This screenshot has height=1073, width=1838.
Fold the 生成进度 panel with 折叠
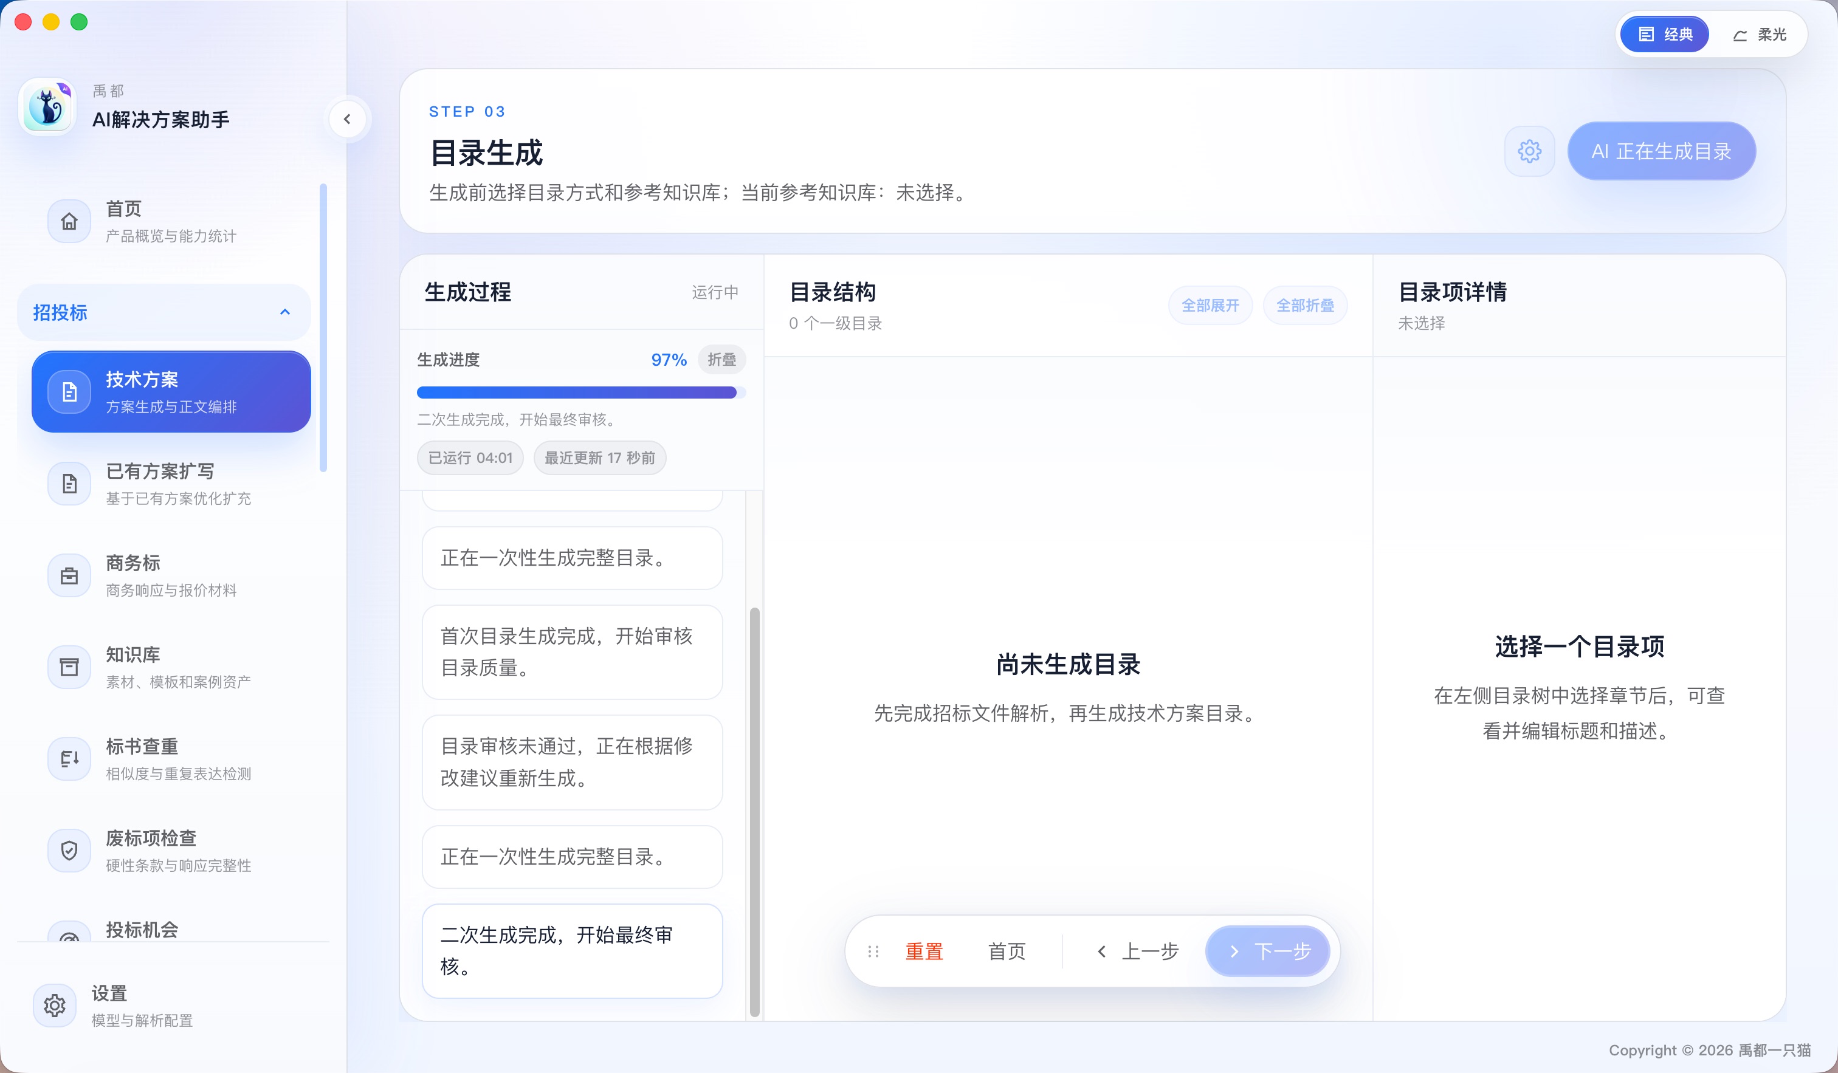(721, 359)
